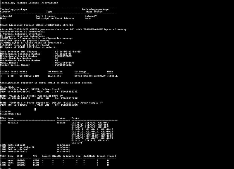
Task: Click the 'Switch 1' NAME line in inventory
Action: point(32,96)
